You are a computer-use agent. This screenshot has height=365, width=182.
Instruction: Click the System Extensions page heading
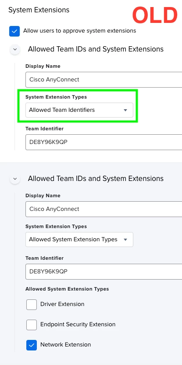tap(39, 10)
